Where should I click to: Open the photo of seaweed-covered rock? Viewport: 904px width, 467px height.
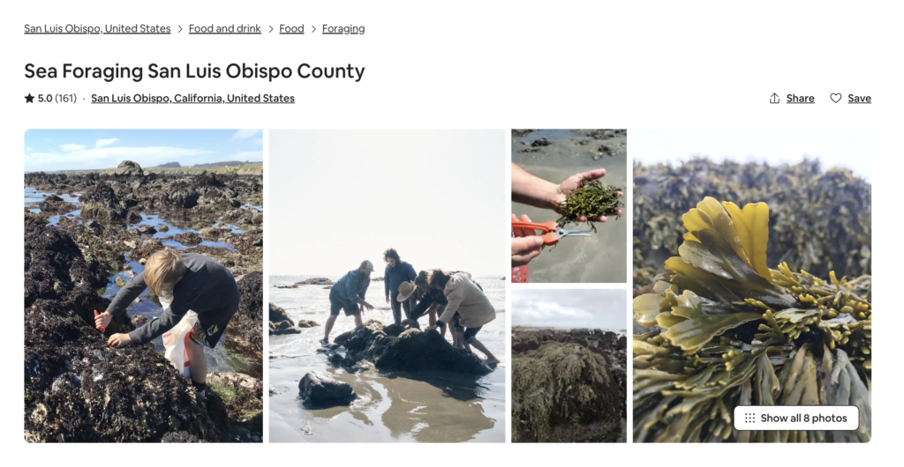point(569,366)
